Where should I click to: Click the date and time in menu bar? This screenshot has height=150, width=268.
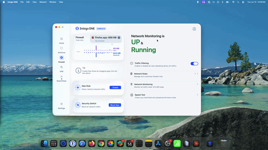[256, 2]
